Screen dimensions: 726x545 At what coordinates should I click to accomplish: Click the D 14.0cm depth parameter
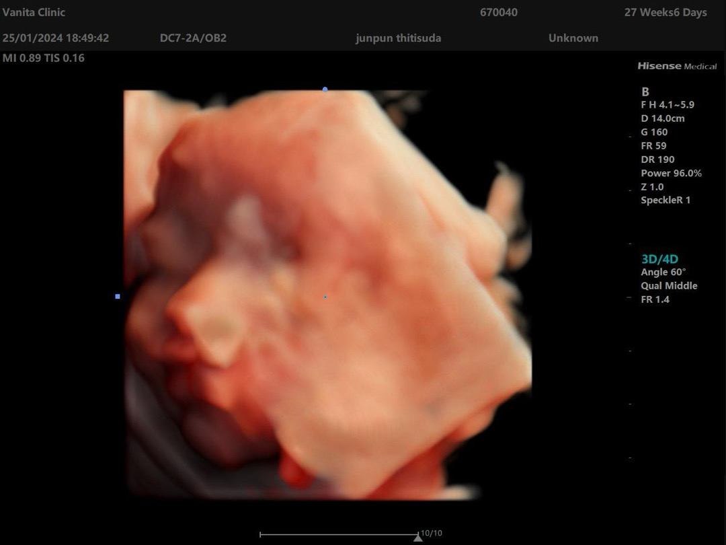[663, 118]
